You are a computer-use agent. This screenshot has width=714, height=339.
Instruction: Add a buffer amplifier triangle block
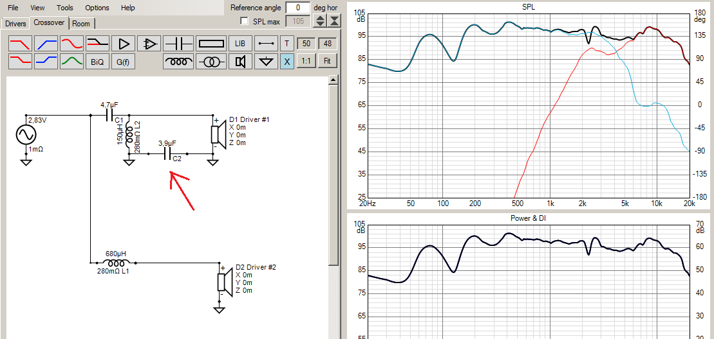(x=124, y=44)
